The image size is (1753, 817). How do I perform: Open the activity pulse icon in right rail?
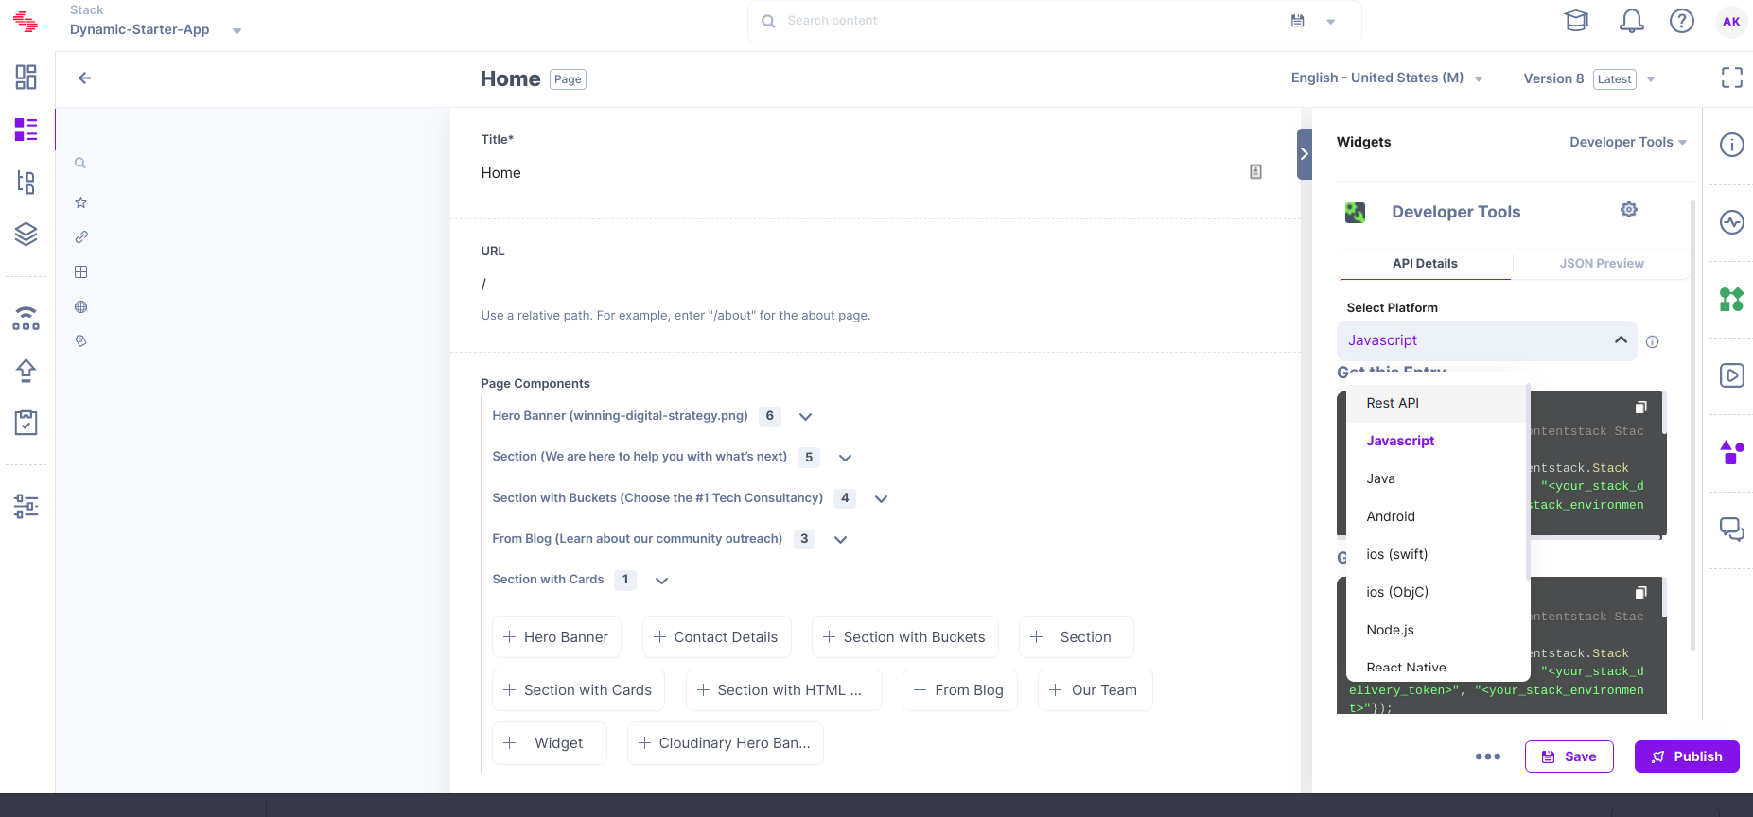[1732, 222]
